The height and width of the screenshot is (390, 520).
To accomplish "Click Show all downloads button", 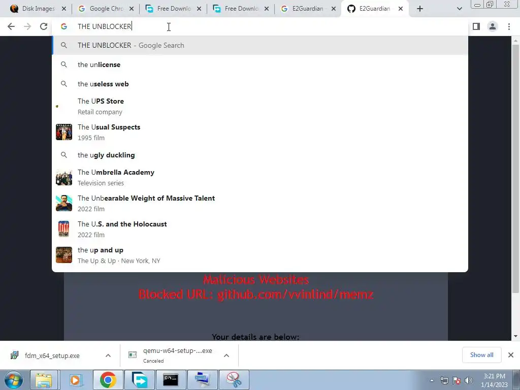I will coord(481,355).
